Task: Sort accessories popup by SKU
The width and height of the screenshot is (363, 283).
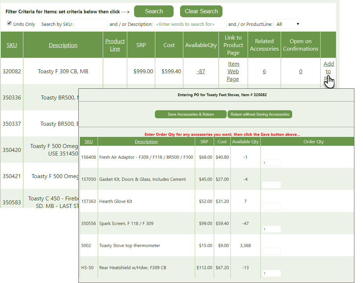Action: coord(88,141)
